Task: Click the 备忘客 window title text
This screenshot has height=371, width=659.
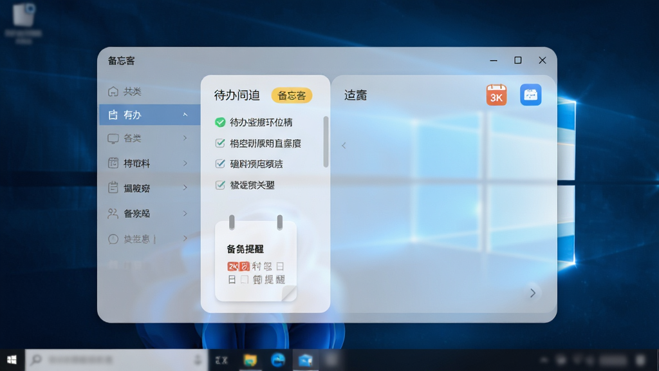Action: pyautogui.click(x=121, y=61)
